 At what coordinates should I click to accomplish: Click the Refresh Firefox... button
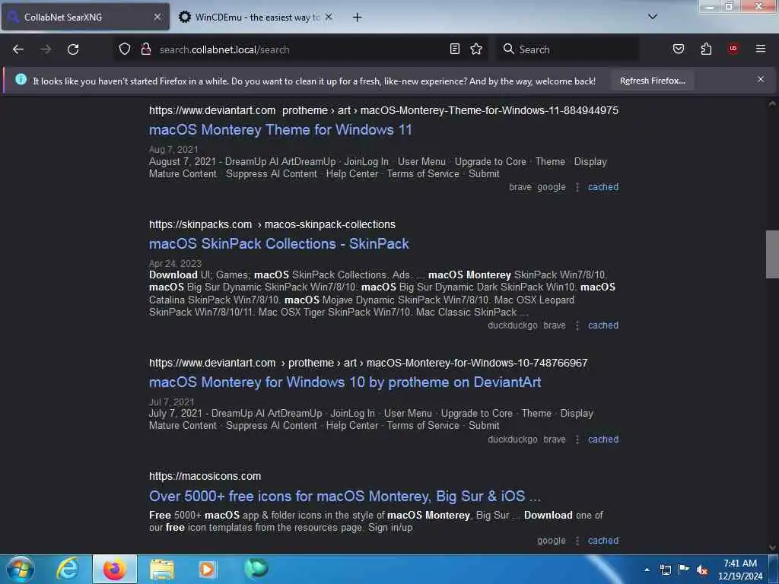tap(652, 81)
